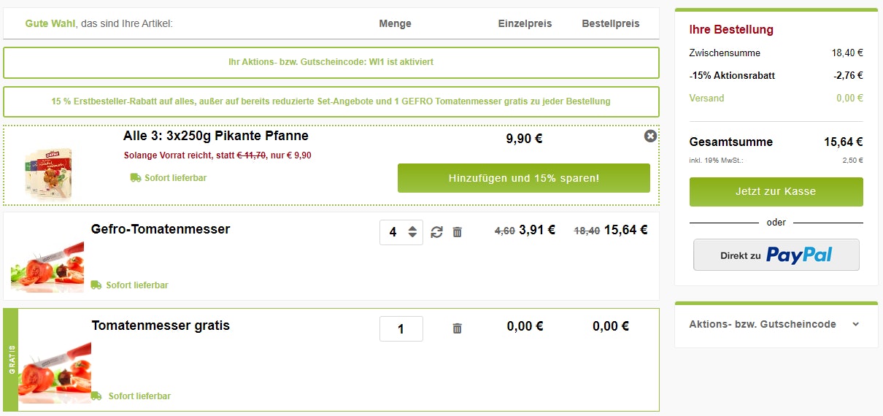Click the PayPal logo checkout button
The image size is (883, 416).
tap(776, 255)
